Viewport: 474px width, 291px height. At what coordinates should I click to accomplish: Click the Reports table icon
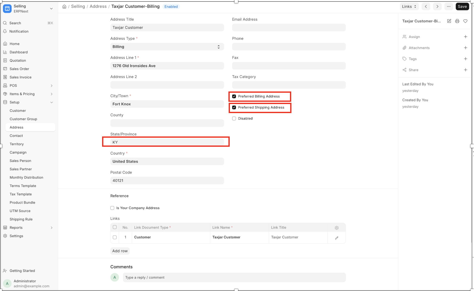pyautogui.click(x=5, y=227)
